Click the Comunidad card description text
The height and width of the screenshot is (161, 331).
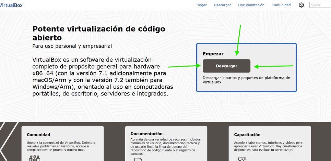click(61, 145)
